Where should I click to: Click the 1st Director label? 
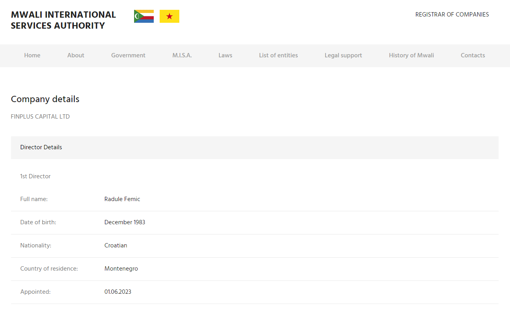point(35,176)
